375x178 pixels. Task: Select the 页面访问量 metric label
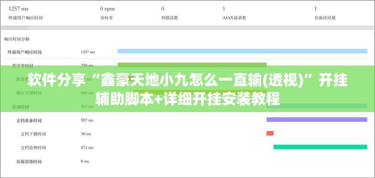click(x=325, y=18)
